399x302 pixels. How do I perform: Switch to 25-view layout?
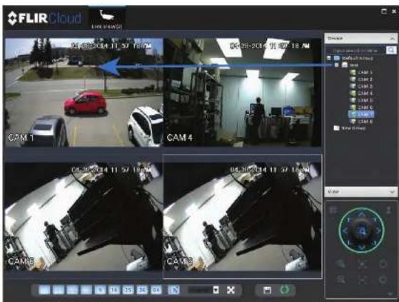[x=128, y=290]
